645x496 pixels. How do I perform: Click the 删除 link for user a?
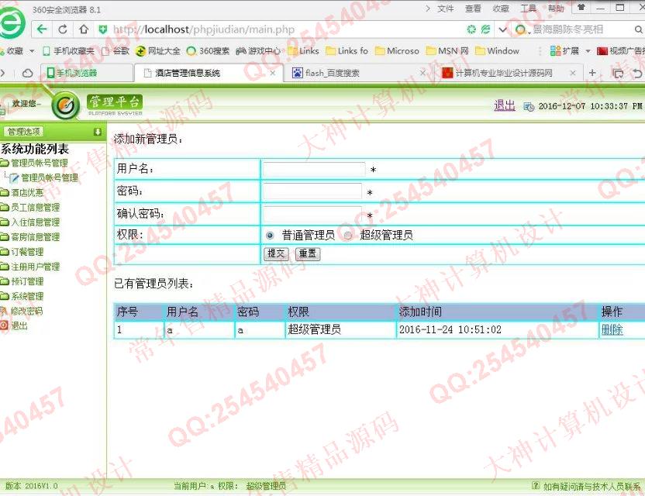[612, 329]
